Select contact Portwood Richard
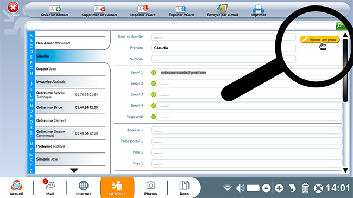 pyautogui.click(x=71, y=146)
